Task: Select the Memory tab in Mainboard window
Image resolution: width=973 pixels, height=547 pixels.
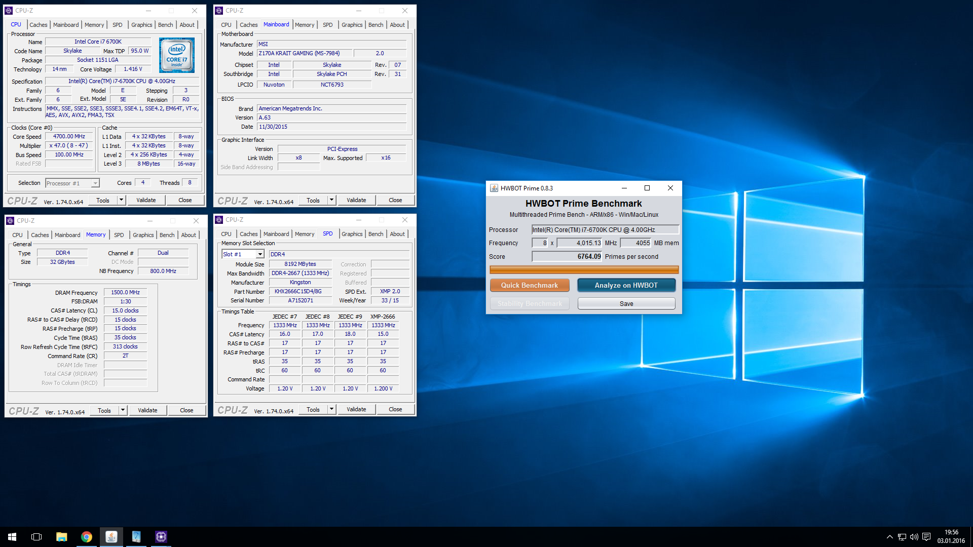Action: click(305, 25)
